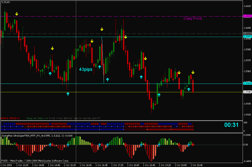This screenshot has height=167, width=252.
Task: Click the cyan 00:31 candle countdown timer
Action: pos(231,125)
